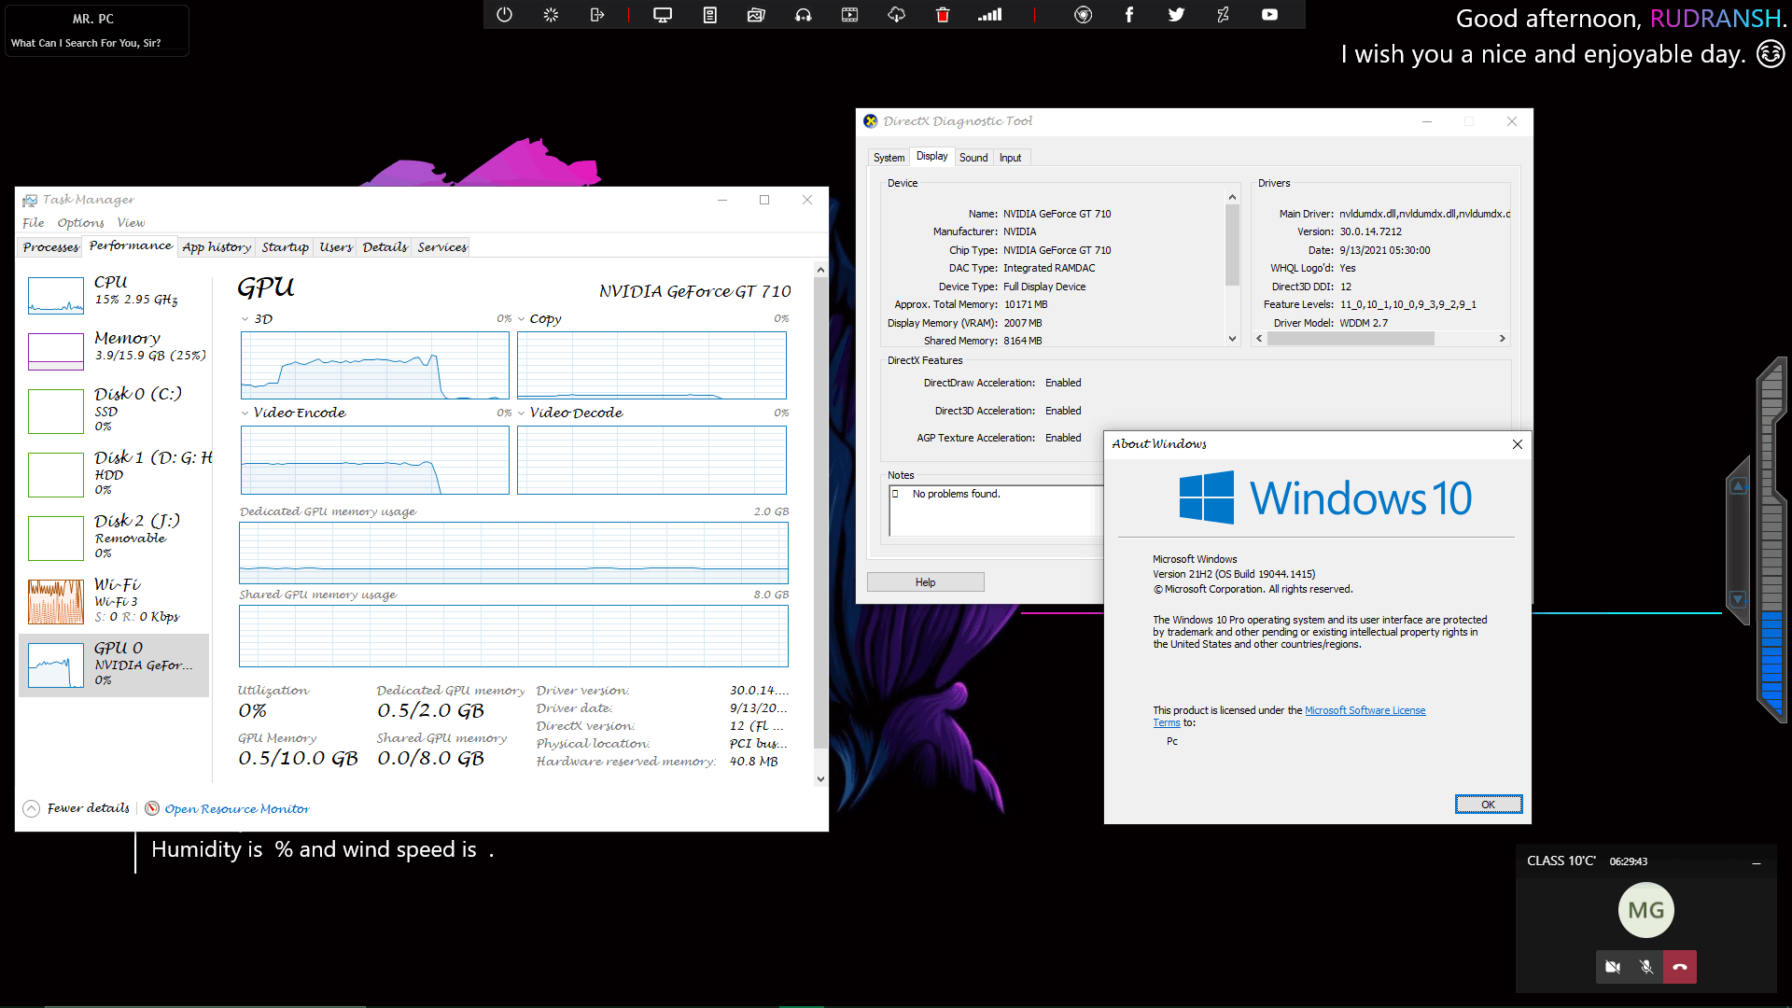Toggle the camera in call widget
Screen dimensions: 1792x1008
point(1612,967)
